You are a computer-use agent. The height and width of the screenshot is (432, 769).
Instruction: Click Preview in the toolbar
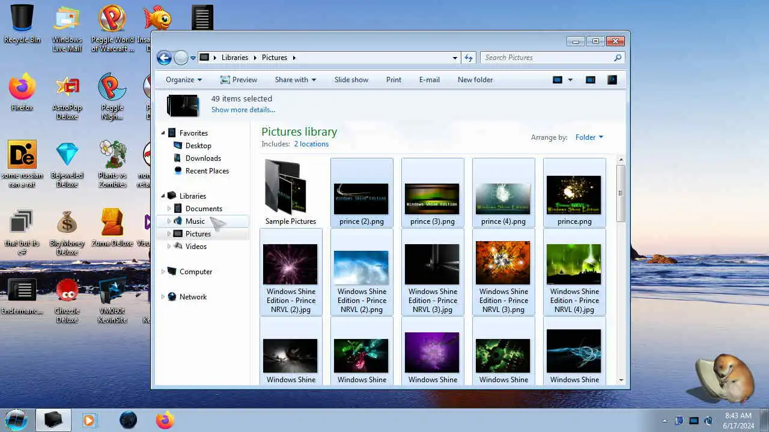click(239, 80)
